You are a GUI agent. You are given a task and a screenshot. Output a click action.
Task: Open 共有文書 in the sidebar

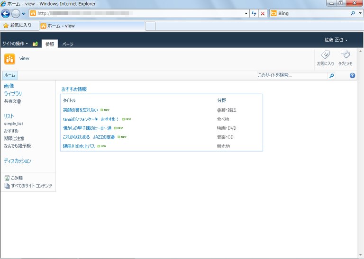coord(12,101)
